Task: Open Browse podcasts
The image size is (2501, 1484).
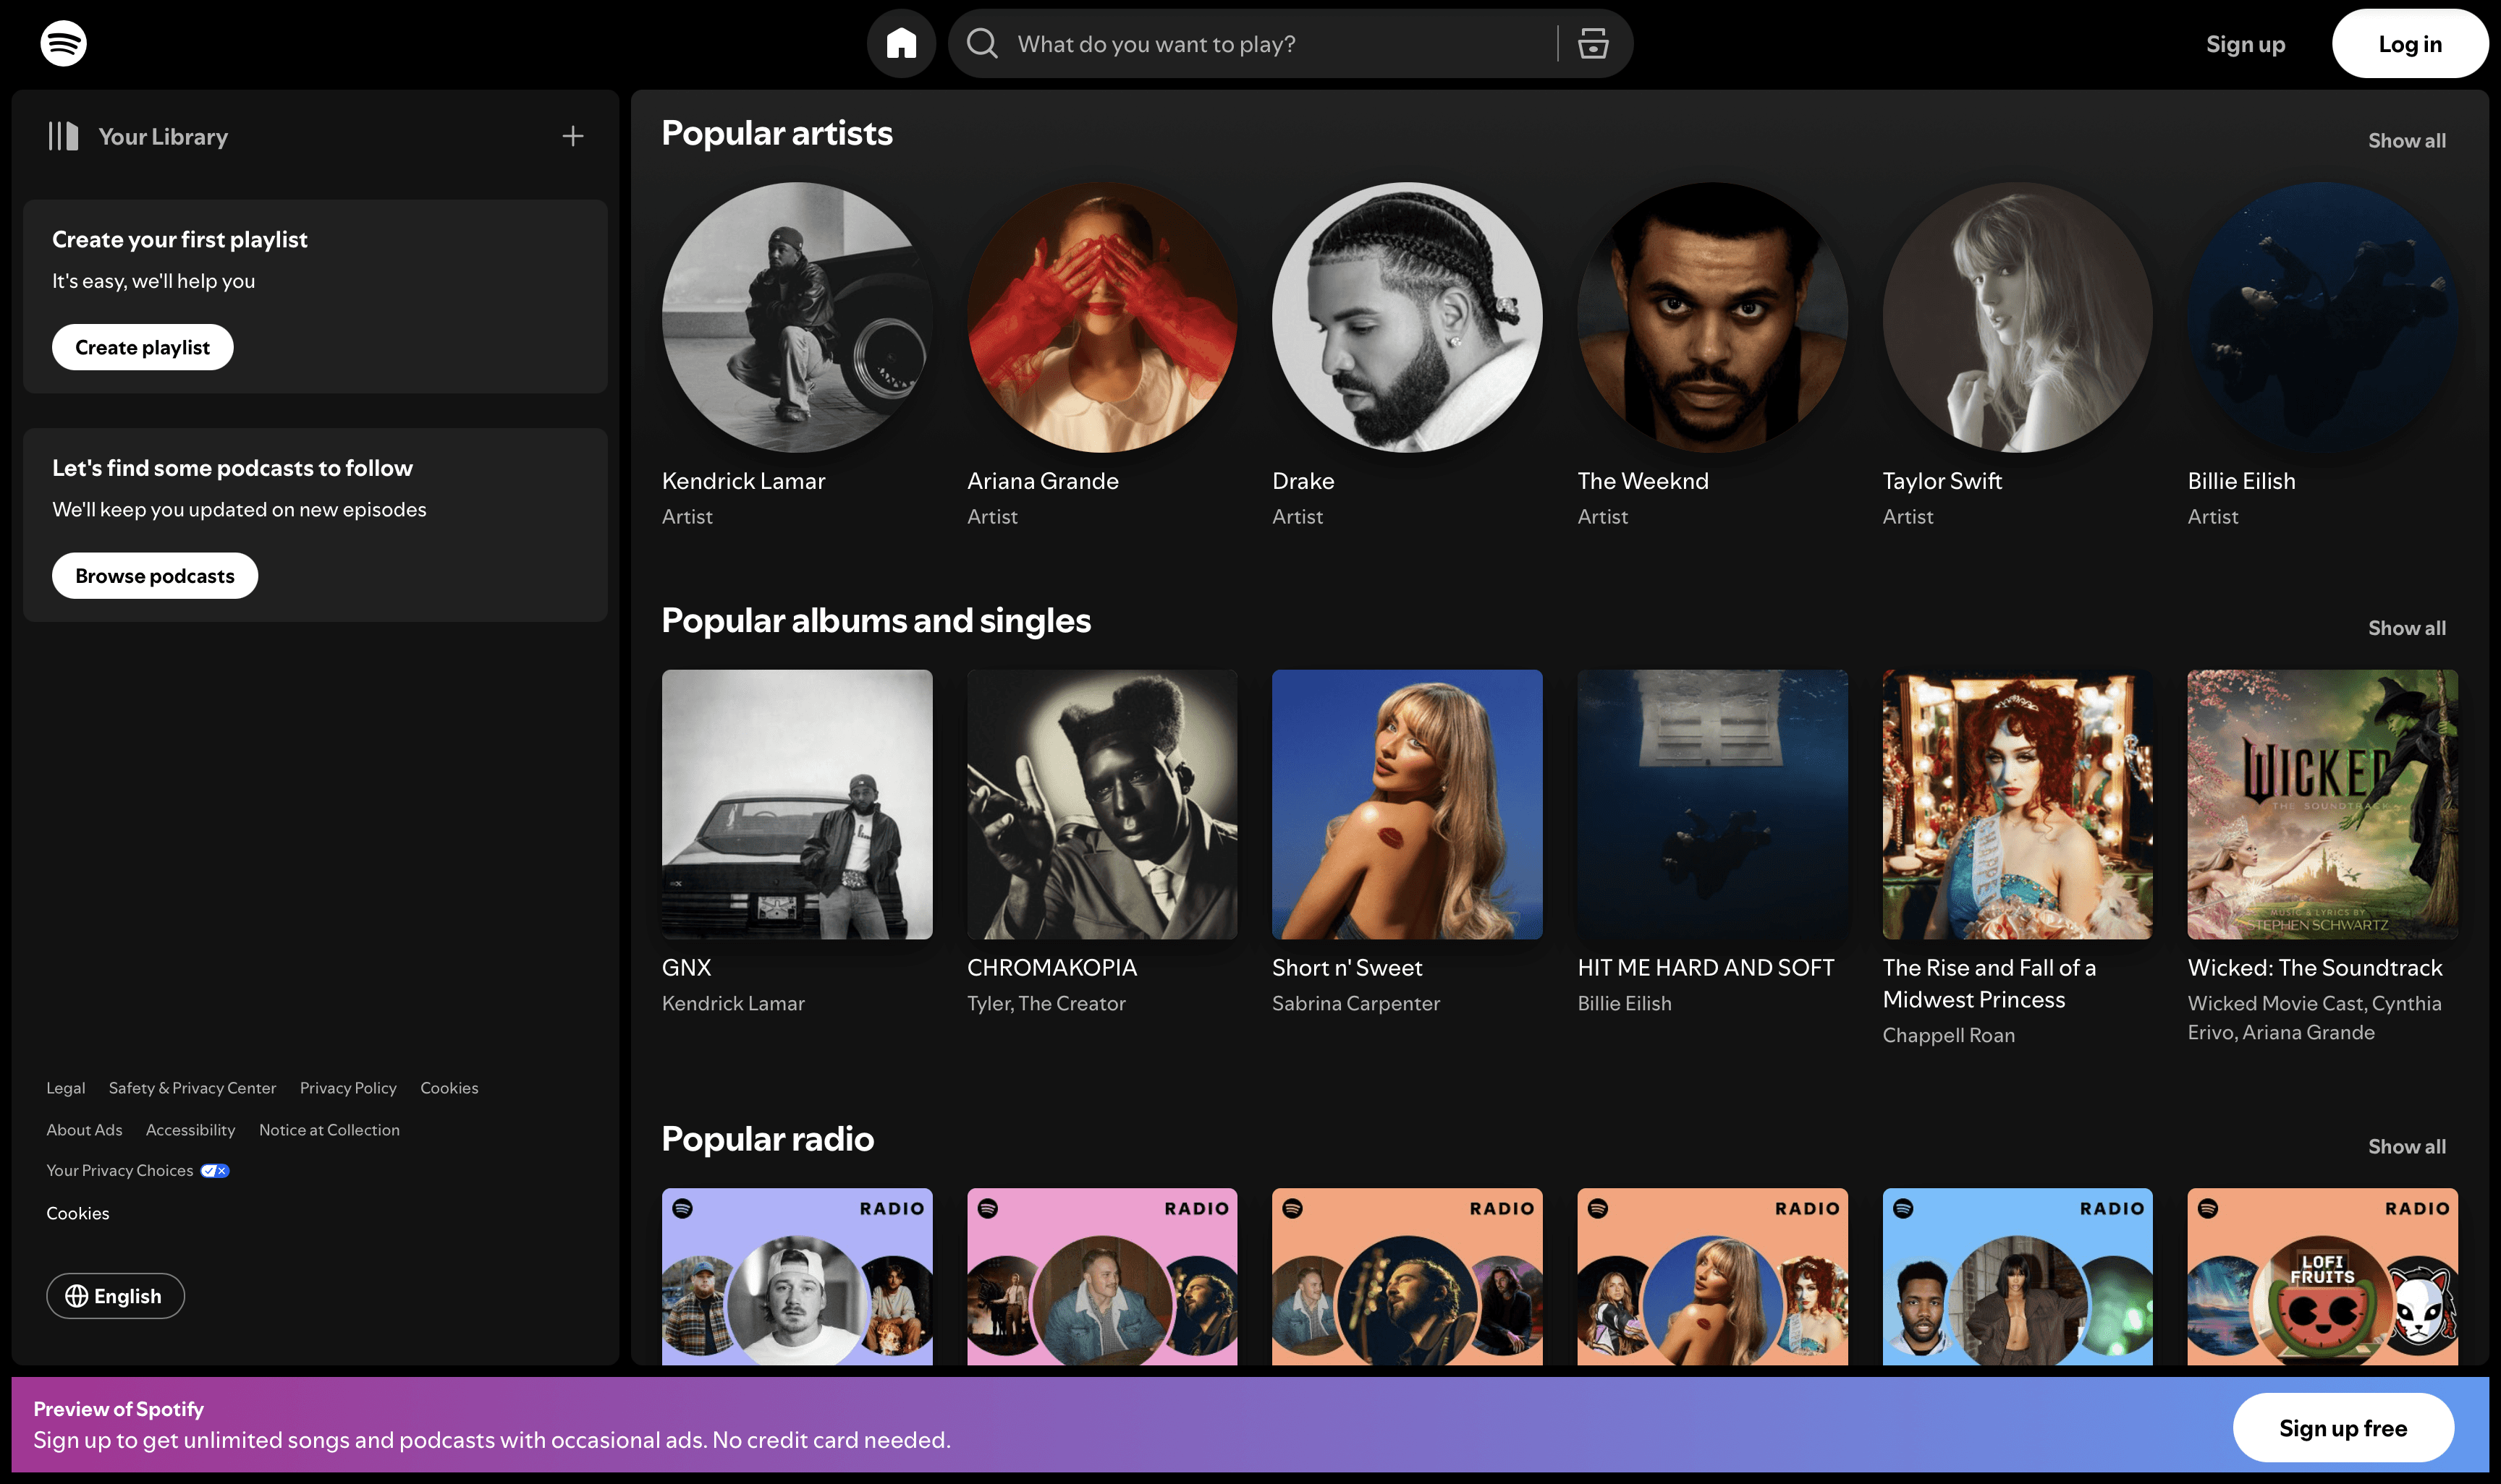Action: click(x=154, y=576)
